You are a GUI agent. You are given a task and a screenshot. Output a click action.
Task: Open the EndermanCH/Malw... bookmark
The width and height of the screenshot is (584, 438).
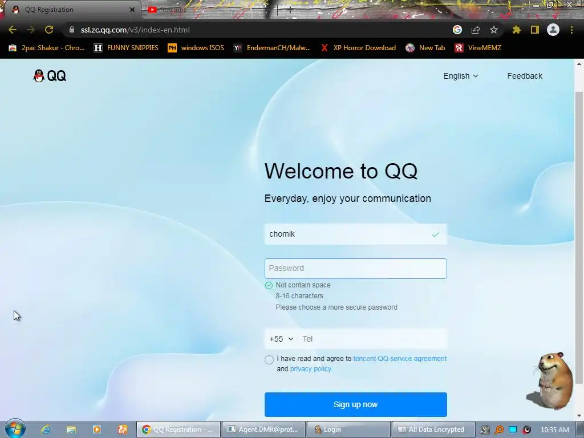[x=272, y=48]
